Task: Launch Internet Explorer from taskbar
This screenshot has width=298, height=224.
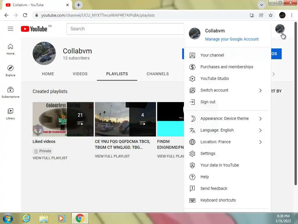Action: pyautogui.click(x=26, y=218)
